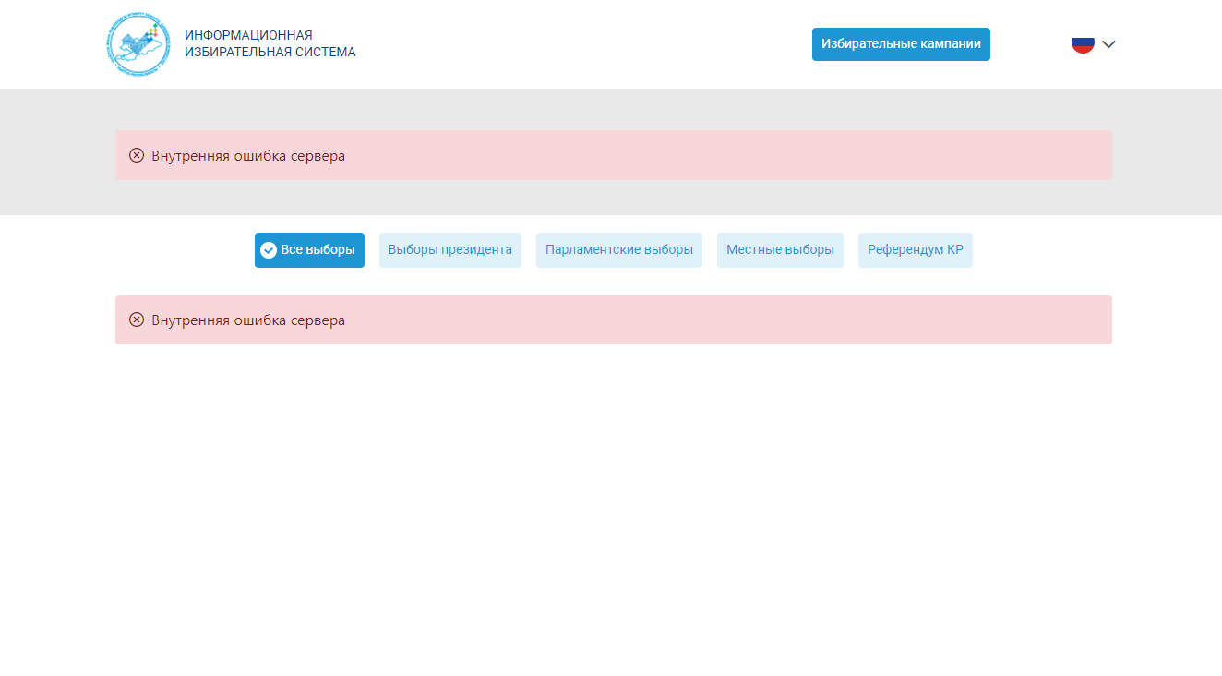Click lower Внутренняя ошибка сервера message text
The height and width of the screenshot is (676, 1222).
tap(248, 320)
